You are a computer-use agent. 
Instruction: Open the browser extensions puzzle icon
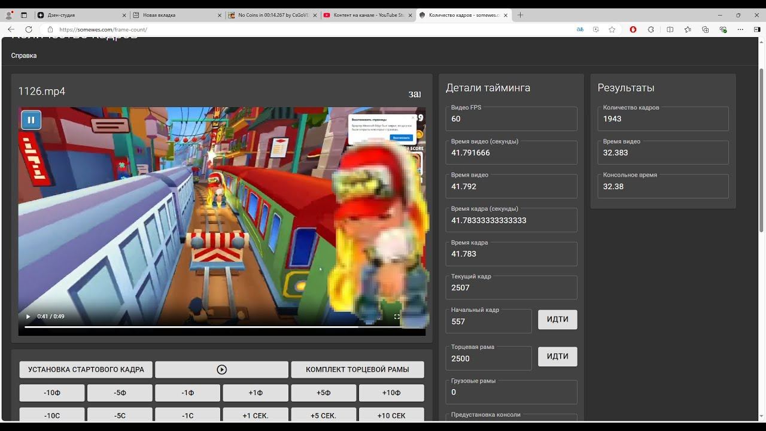[651, 29]
